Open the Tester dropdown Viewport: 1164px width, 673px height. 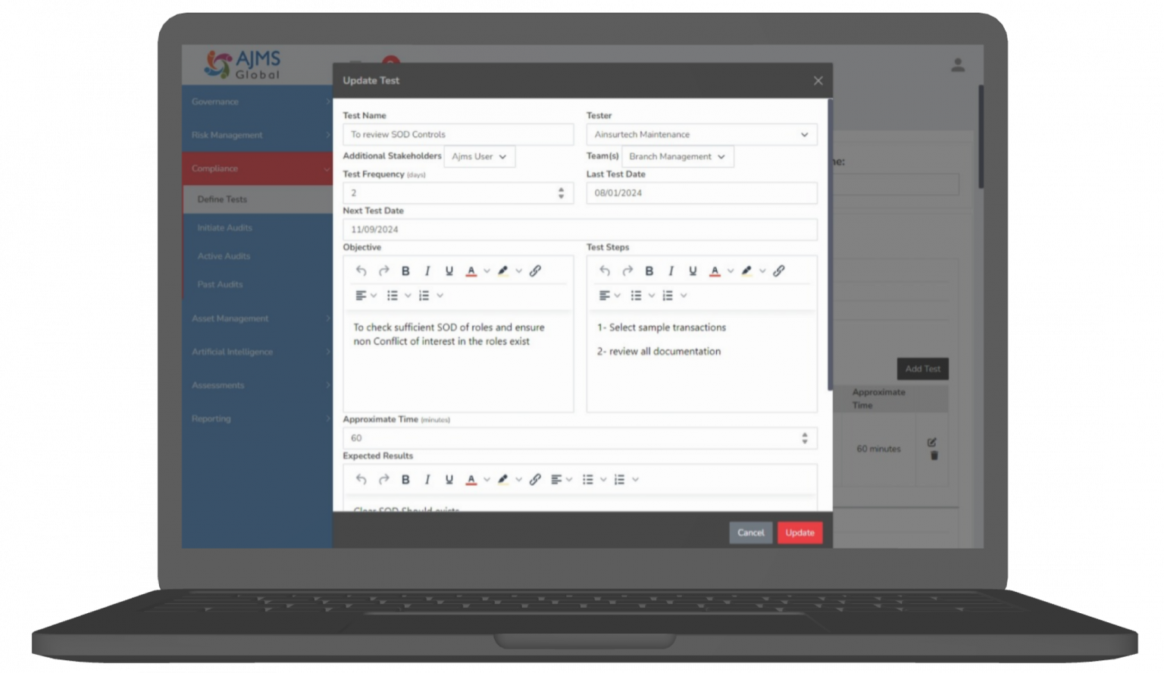(x=701, y=135)
